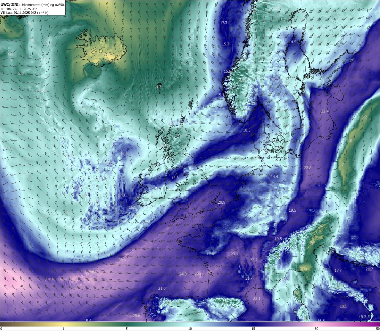Click the map value 19.7
This screenshot has width=380, height=331.
362,317
